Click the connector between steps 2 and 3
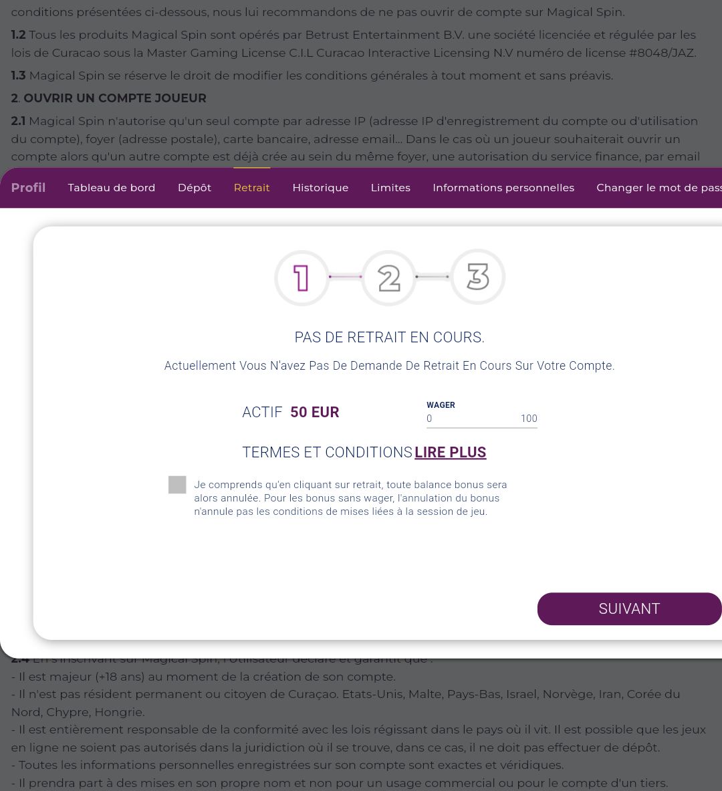 click(x=433, y=276)
